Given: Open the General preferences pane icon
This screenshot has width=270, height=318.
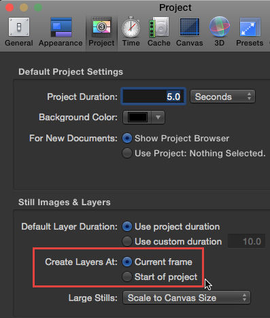Looking at the screenshot, I should click(x=19, y=27).
